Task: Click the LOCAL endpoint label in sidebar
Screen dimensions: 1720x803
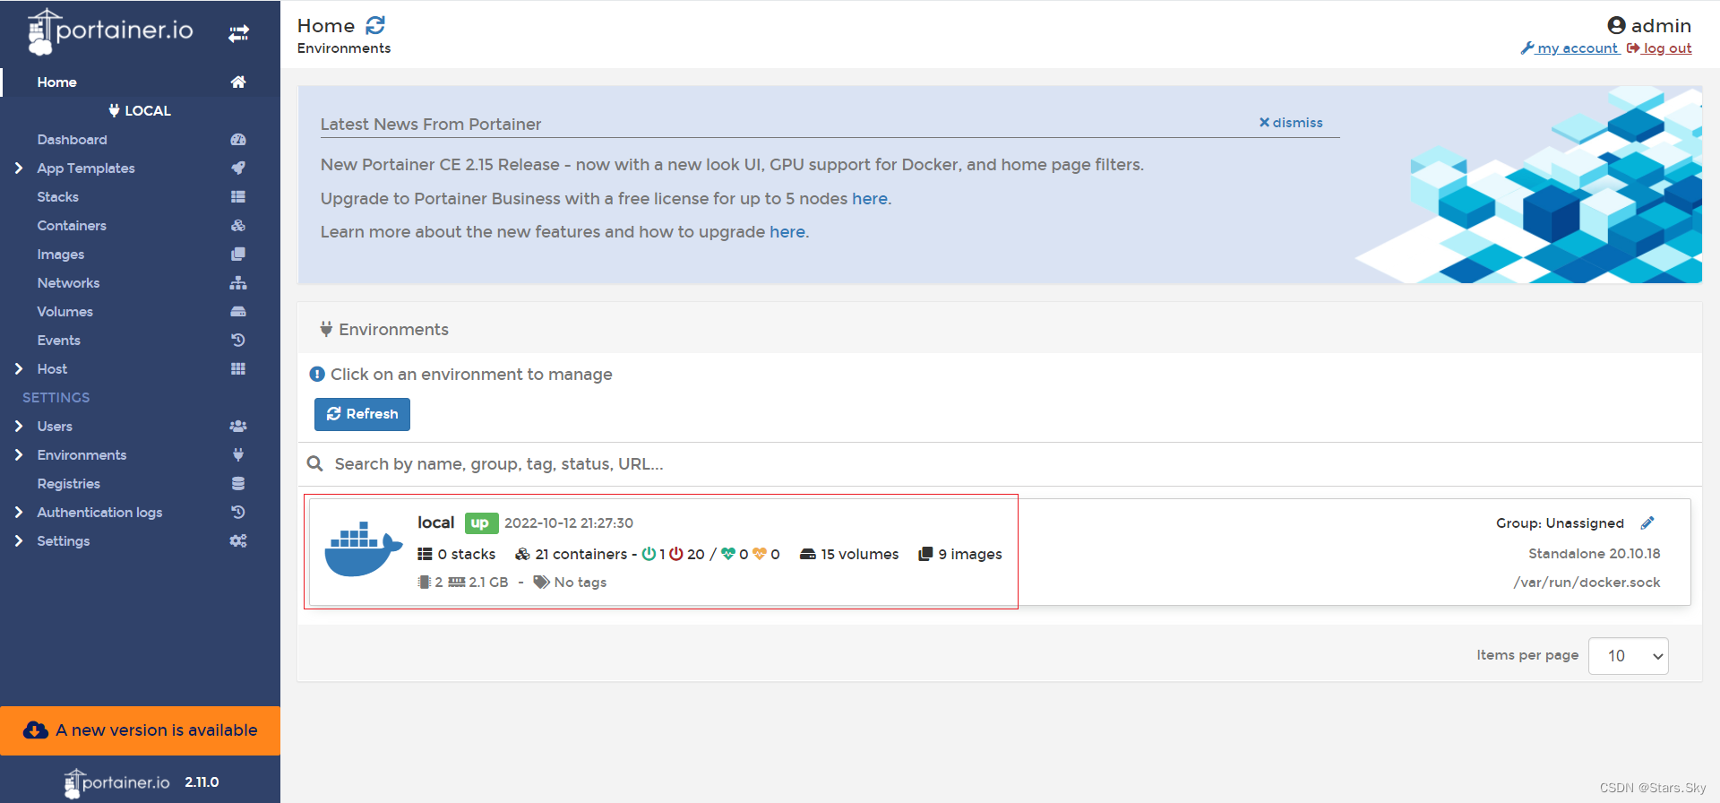Action: (x=140, y=111)
